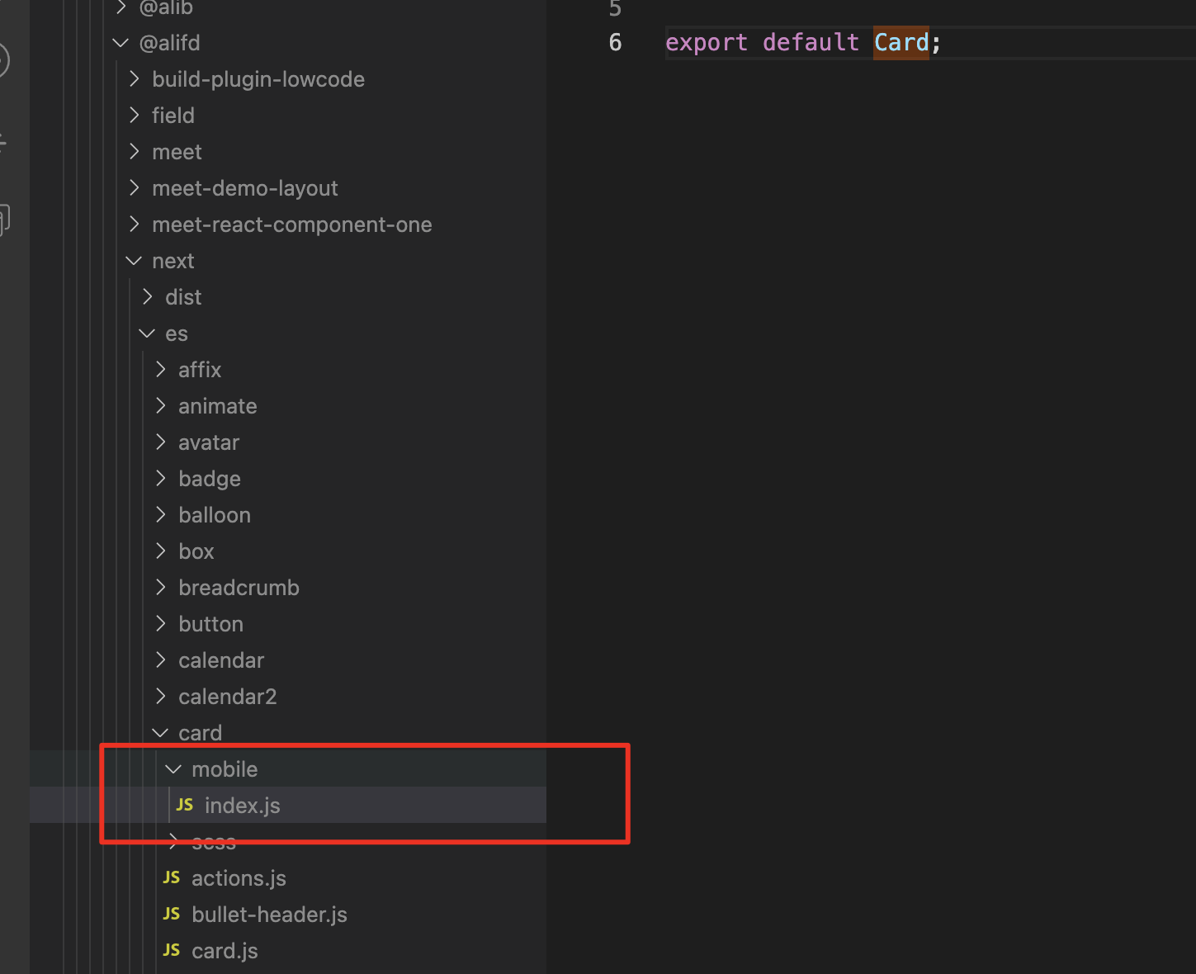Select the meet folder label
Screen dimensions: 1196x974
pyautogui.click(x=177, y=152)
